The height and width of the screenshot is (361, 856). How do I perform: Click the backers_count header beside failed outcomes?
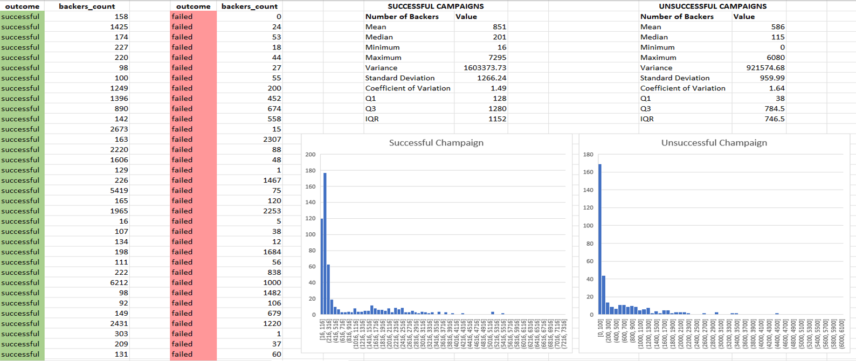249,6
